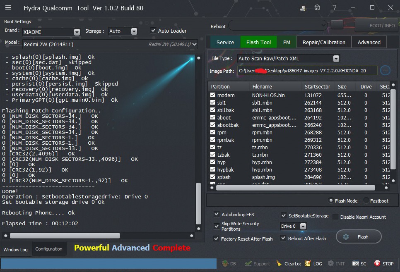Clear the log with ClearLog
This screenshot has width=400, height=272.
click(x=289, y=264)
